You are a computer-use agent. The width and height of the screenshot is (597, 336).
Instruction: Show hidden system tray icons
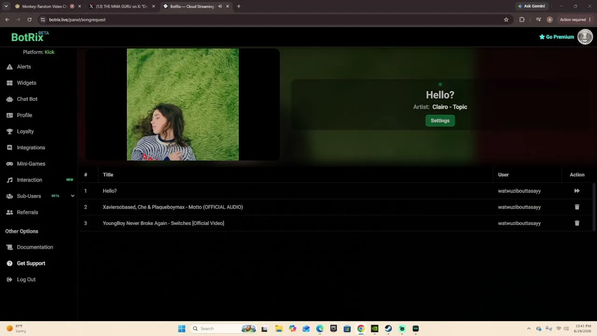click(528, 329)
